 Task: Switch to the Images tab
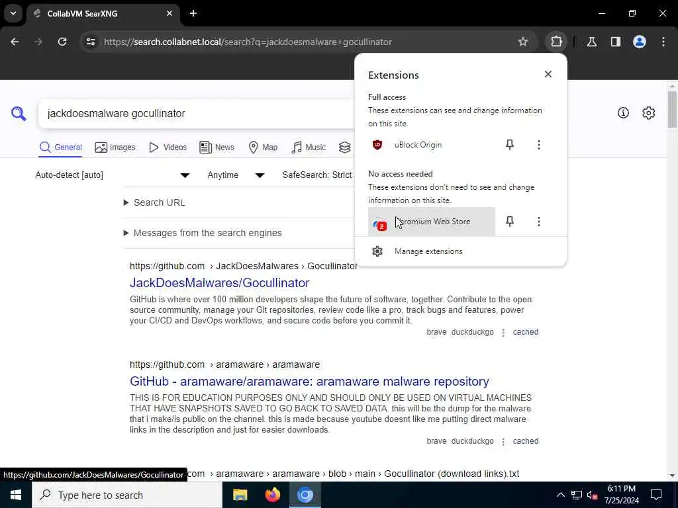(x=115, y=148)
